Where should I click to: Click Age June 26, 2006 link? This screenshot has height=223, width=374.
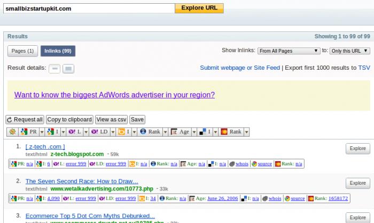[x=223, y=199]
